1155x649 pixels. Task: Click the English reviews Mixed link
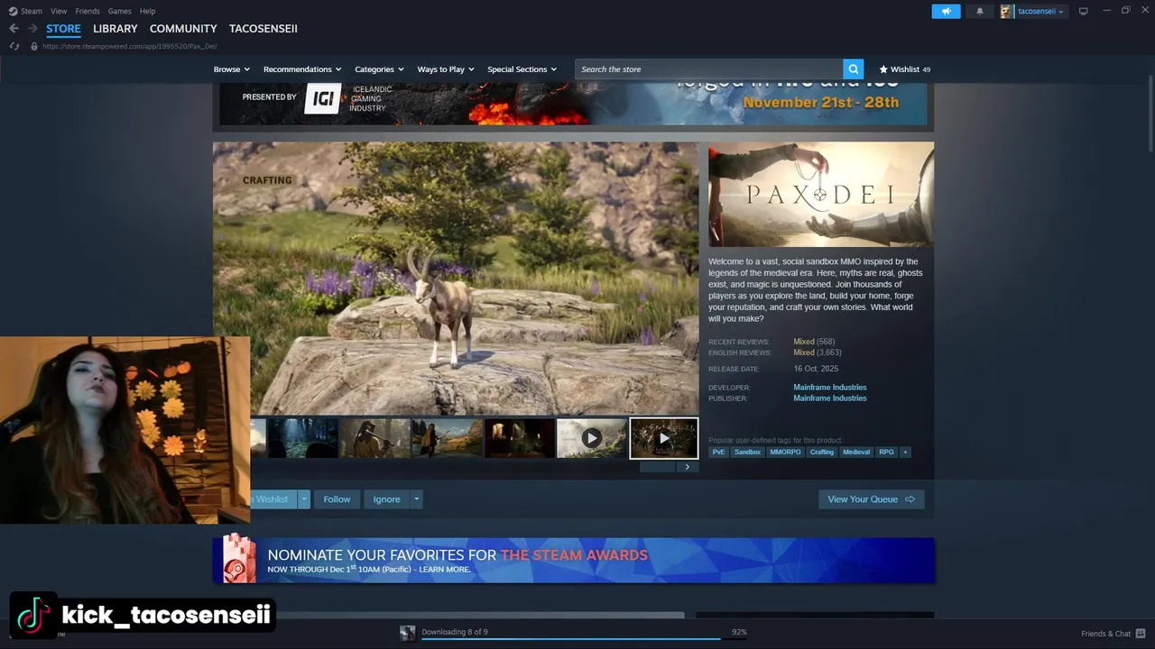803,352
